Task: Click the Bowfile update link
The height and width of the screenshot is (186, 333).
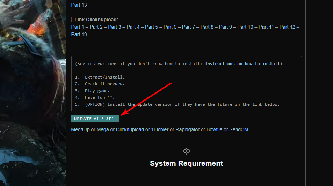Action: [x=214, y=129]
